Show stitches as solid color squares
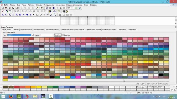Screen dimensions: 177x99 (54, 8)
